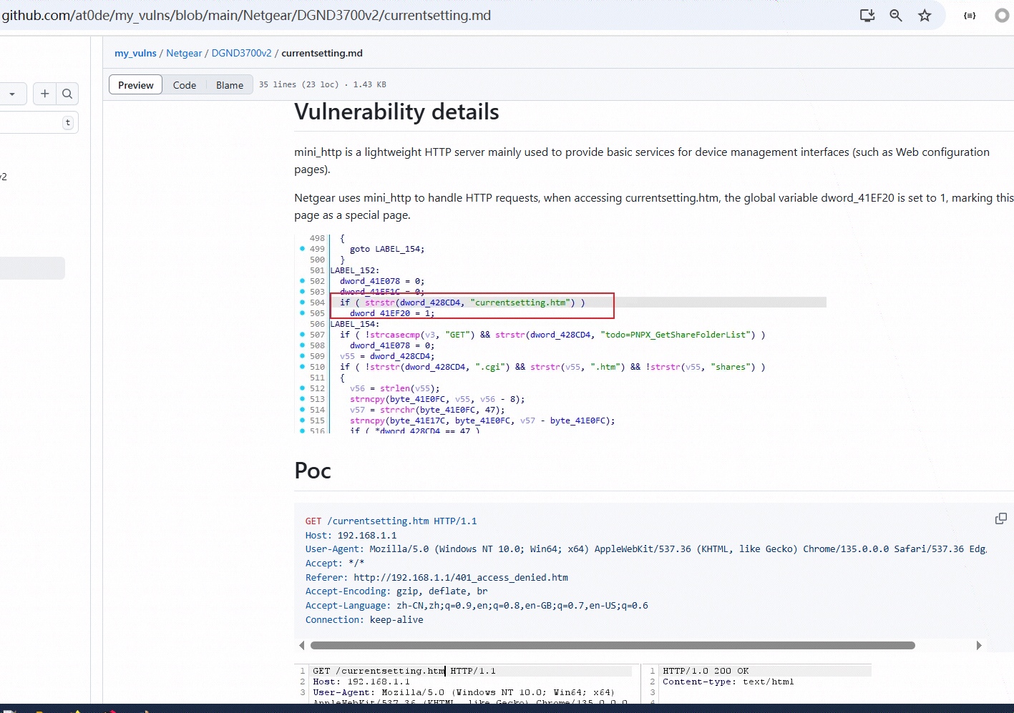Search files with the sidebar magnifier icon
Screen dimensions: 1014x713
point(67,94)
